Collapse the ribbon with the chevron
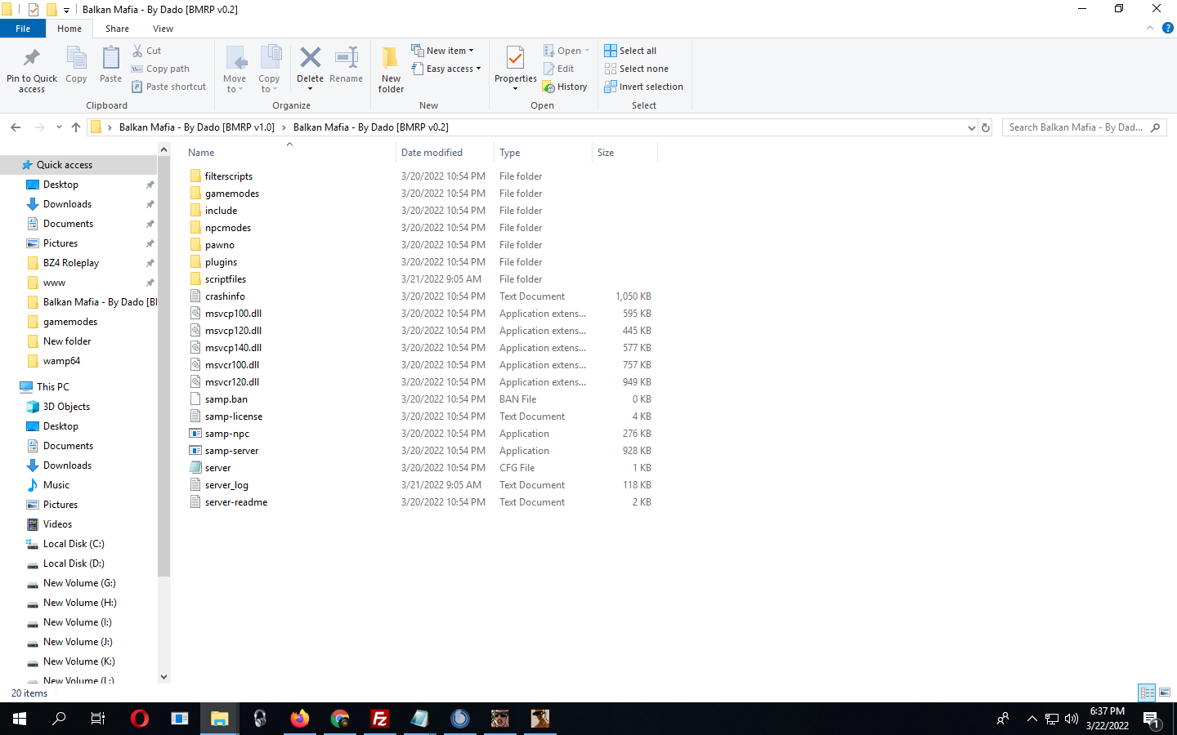This screenshot has height=735, width=1177. [1150, 29]
